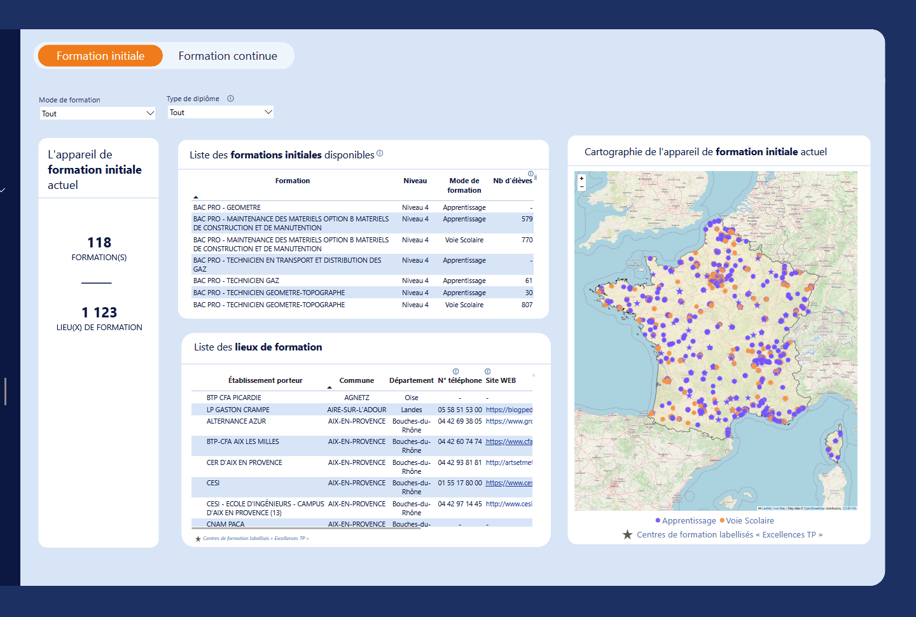Expand the Type de diplôme dropdown
Screen dimensions: 916x617
click(221, 113)
